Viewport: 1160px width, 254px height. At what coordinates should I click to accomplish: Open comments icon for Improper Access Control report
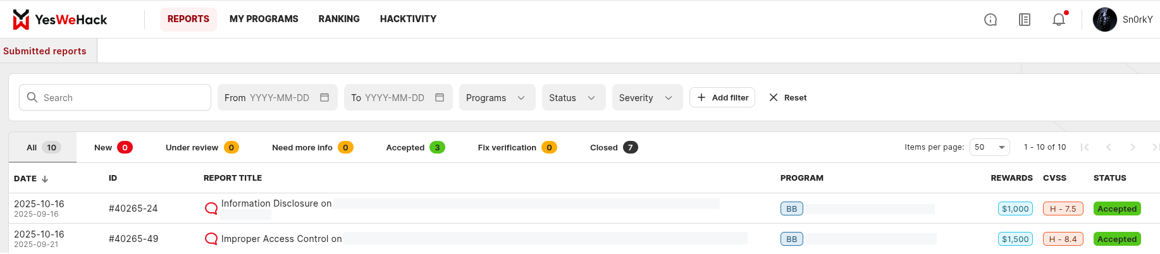click(x=211, y=239)
